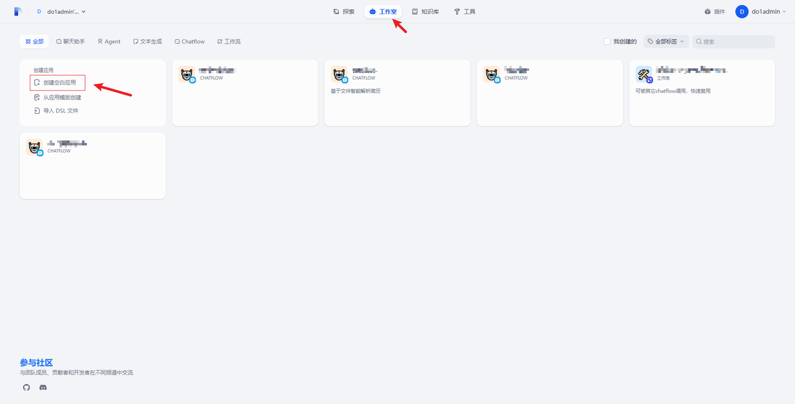Viewport: 795px width, 404px height.
Task: Click the robot avatar of the resume parsing app
Action: pos(339,75)
